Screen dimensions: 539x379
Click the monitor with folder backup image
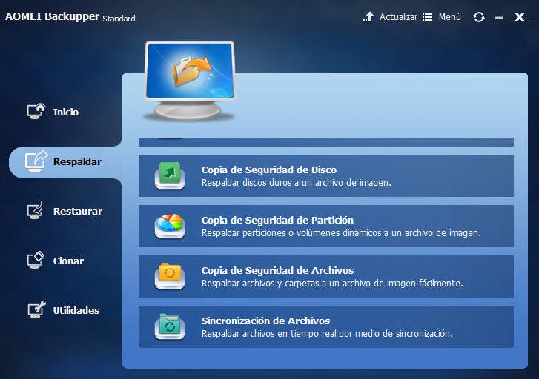[x=189, y=81]
